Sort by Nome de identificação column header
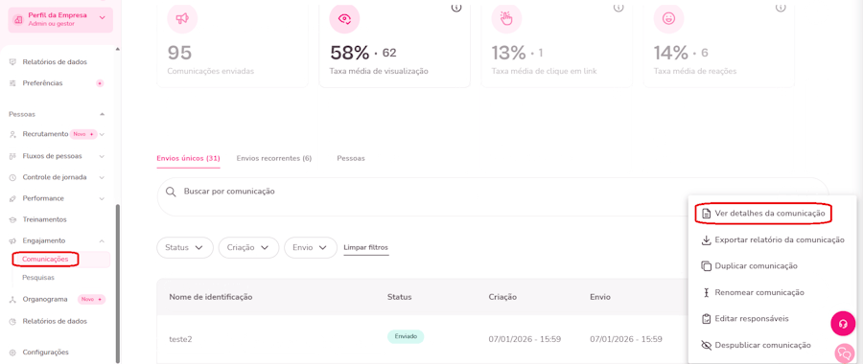 pyautogui.click(x=211, y=297)
